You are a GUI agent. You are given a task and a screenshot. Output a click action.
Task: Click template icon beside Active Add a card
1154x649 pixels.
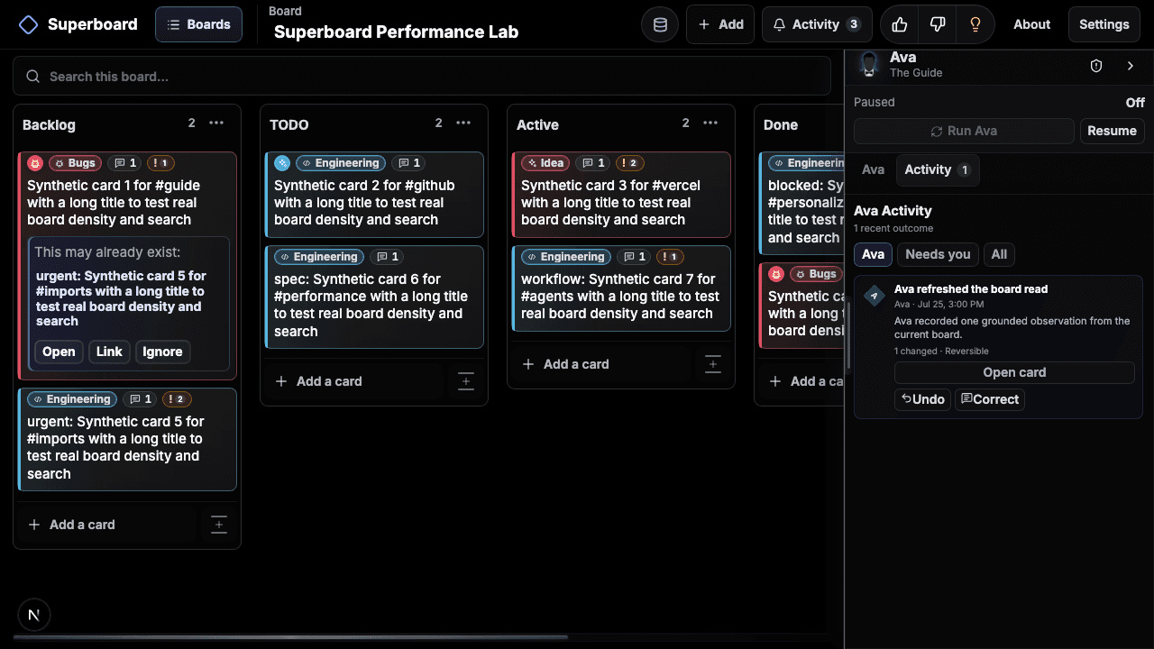tap(713, 364)
